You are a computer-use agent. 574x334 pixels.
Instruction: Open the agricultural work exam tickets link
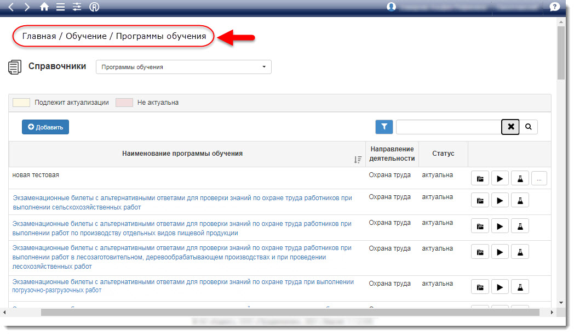pyautogui.click(x=182, y=202)
